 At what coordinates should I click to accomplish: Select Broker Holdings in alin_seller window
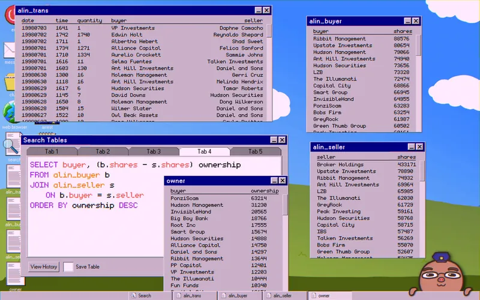tap(366, 164)
